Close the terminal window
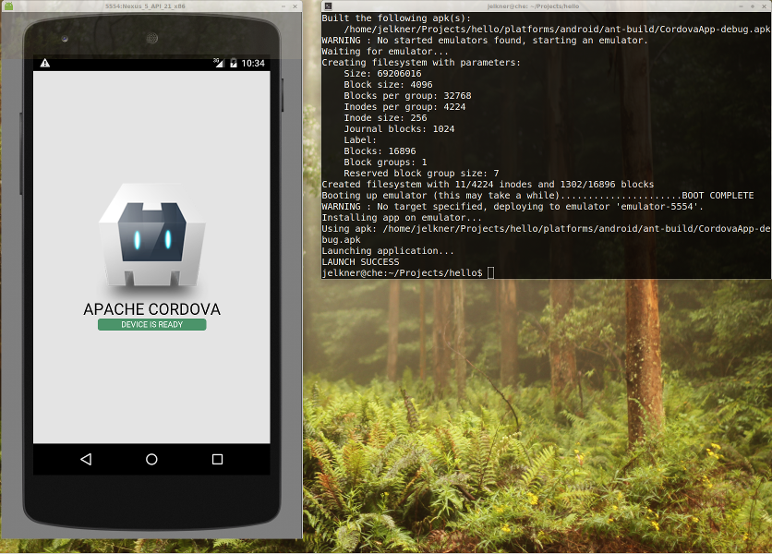The width and height of the screenshot is (772, 554). 764,6
